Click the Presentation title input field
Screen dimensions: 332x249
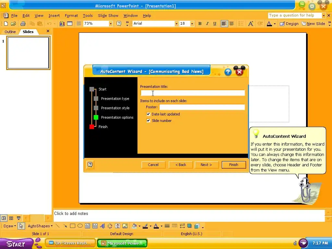tap(193, 93)
